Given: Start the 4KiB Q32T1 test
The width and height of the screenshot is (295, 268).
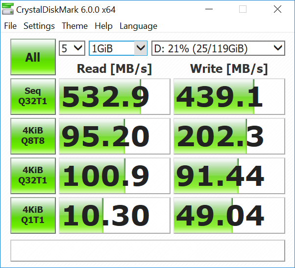Looking at the screenshot, I should coord(33,176).
